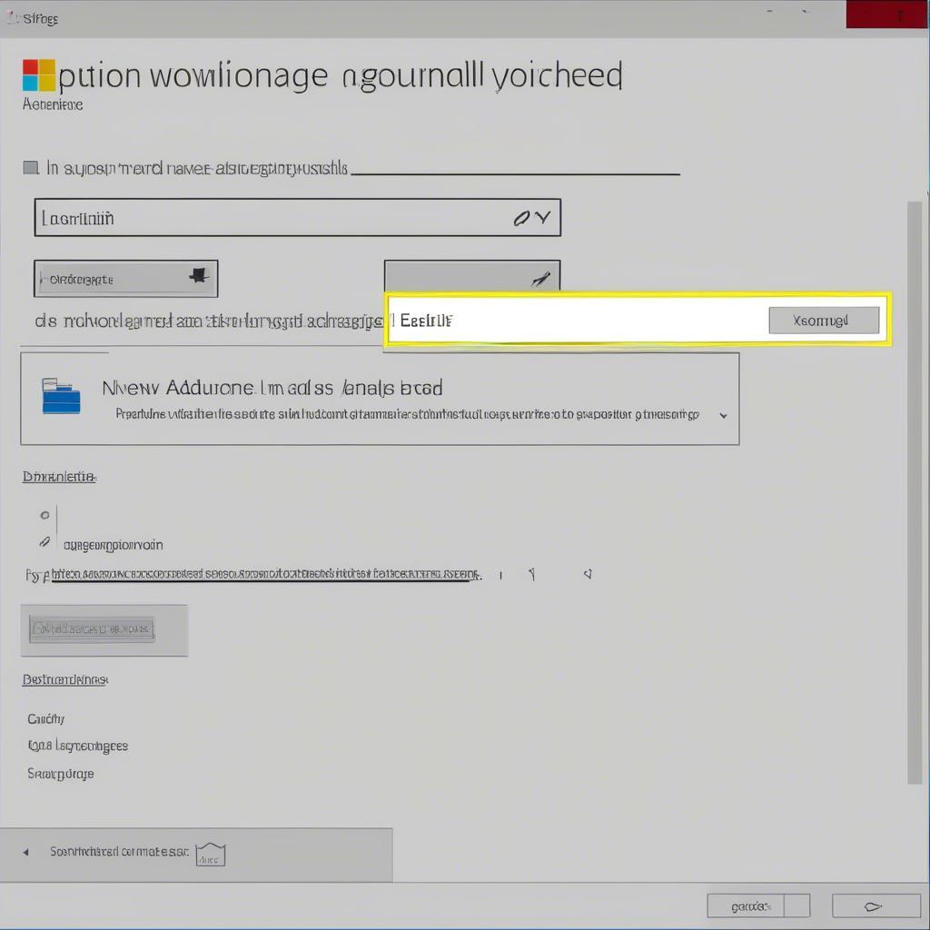930x930 pixels.
Task: Click the left-pointing triangle icon after the hjtfon link
Action: click(x=588, y=574)
